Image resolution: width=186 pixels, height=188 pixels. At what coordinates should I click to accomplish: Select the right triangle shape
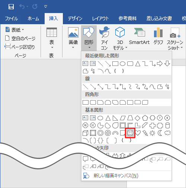point(115,118)
